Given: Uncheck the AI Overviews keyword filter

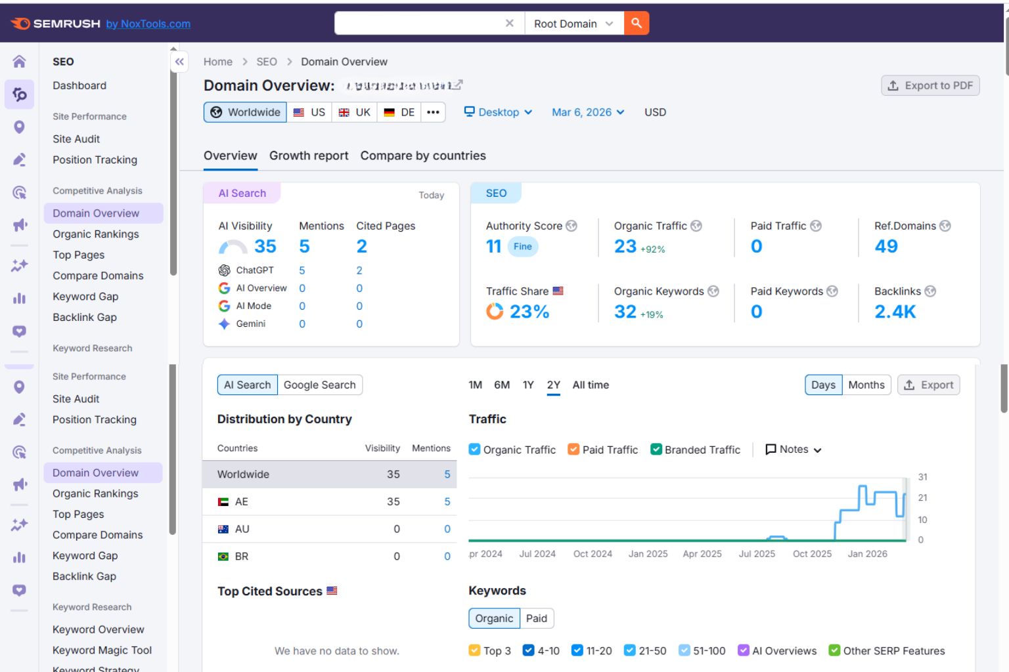Looking at the screenshot, I should click(743, 650).
